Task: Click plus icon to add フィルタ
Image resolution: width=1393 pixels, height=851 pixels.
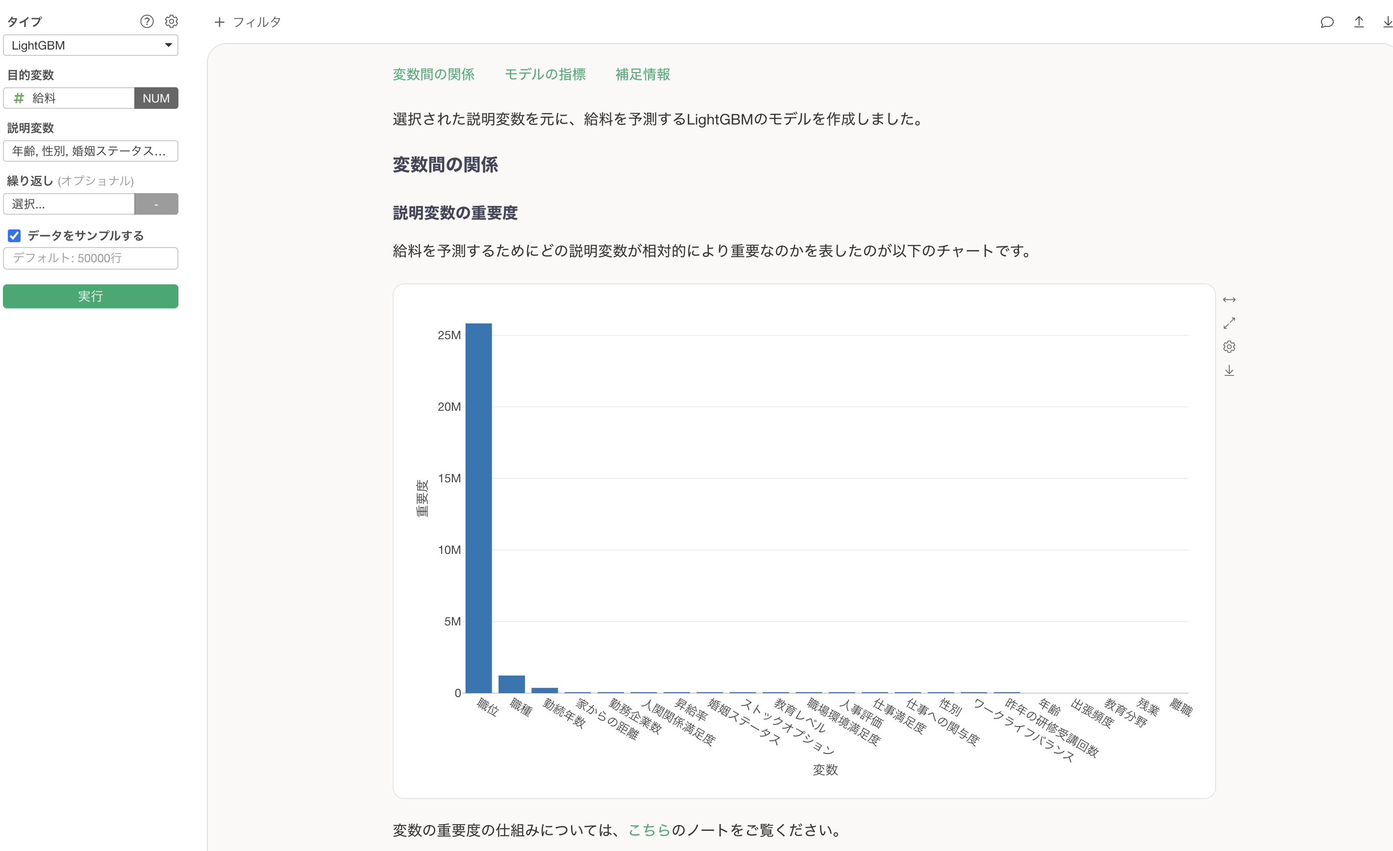Action: [220, 22]
